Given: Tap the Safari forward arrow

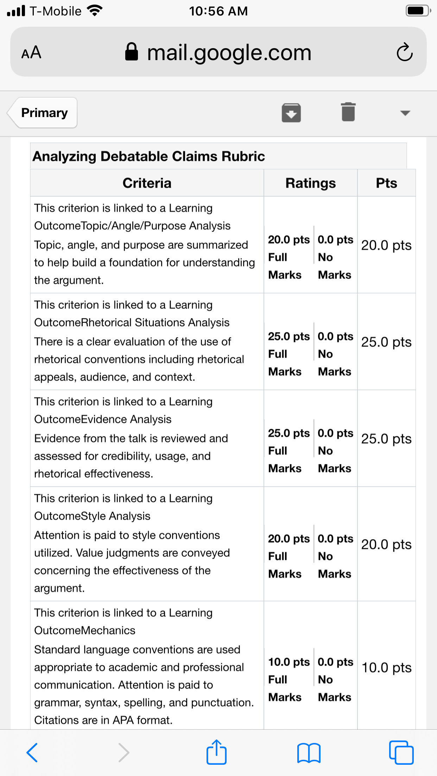Looking at the screenshot, I should (x=123, y=752).
